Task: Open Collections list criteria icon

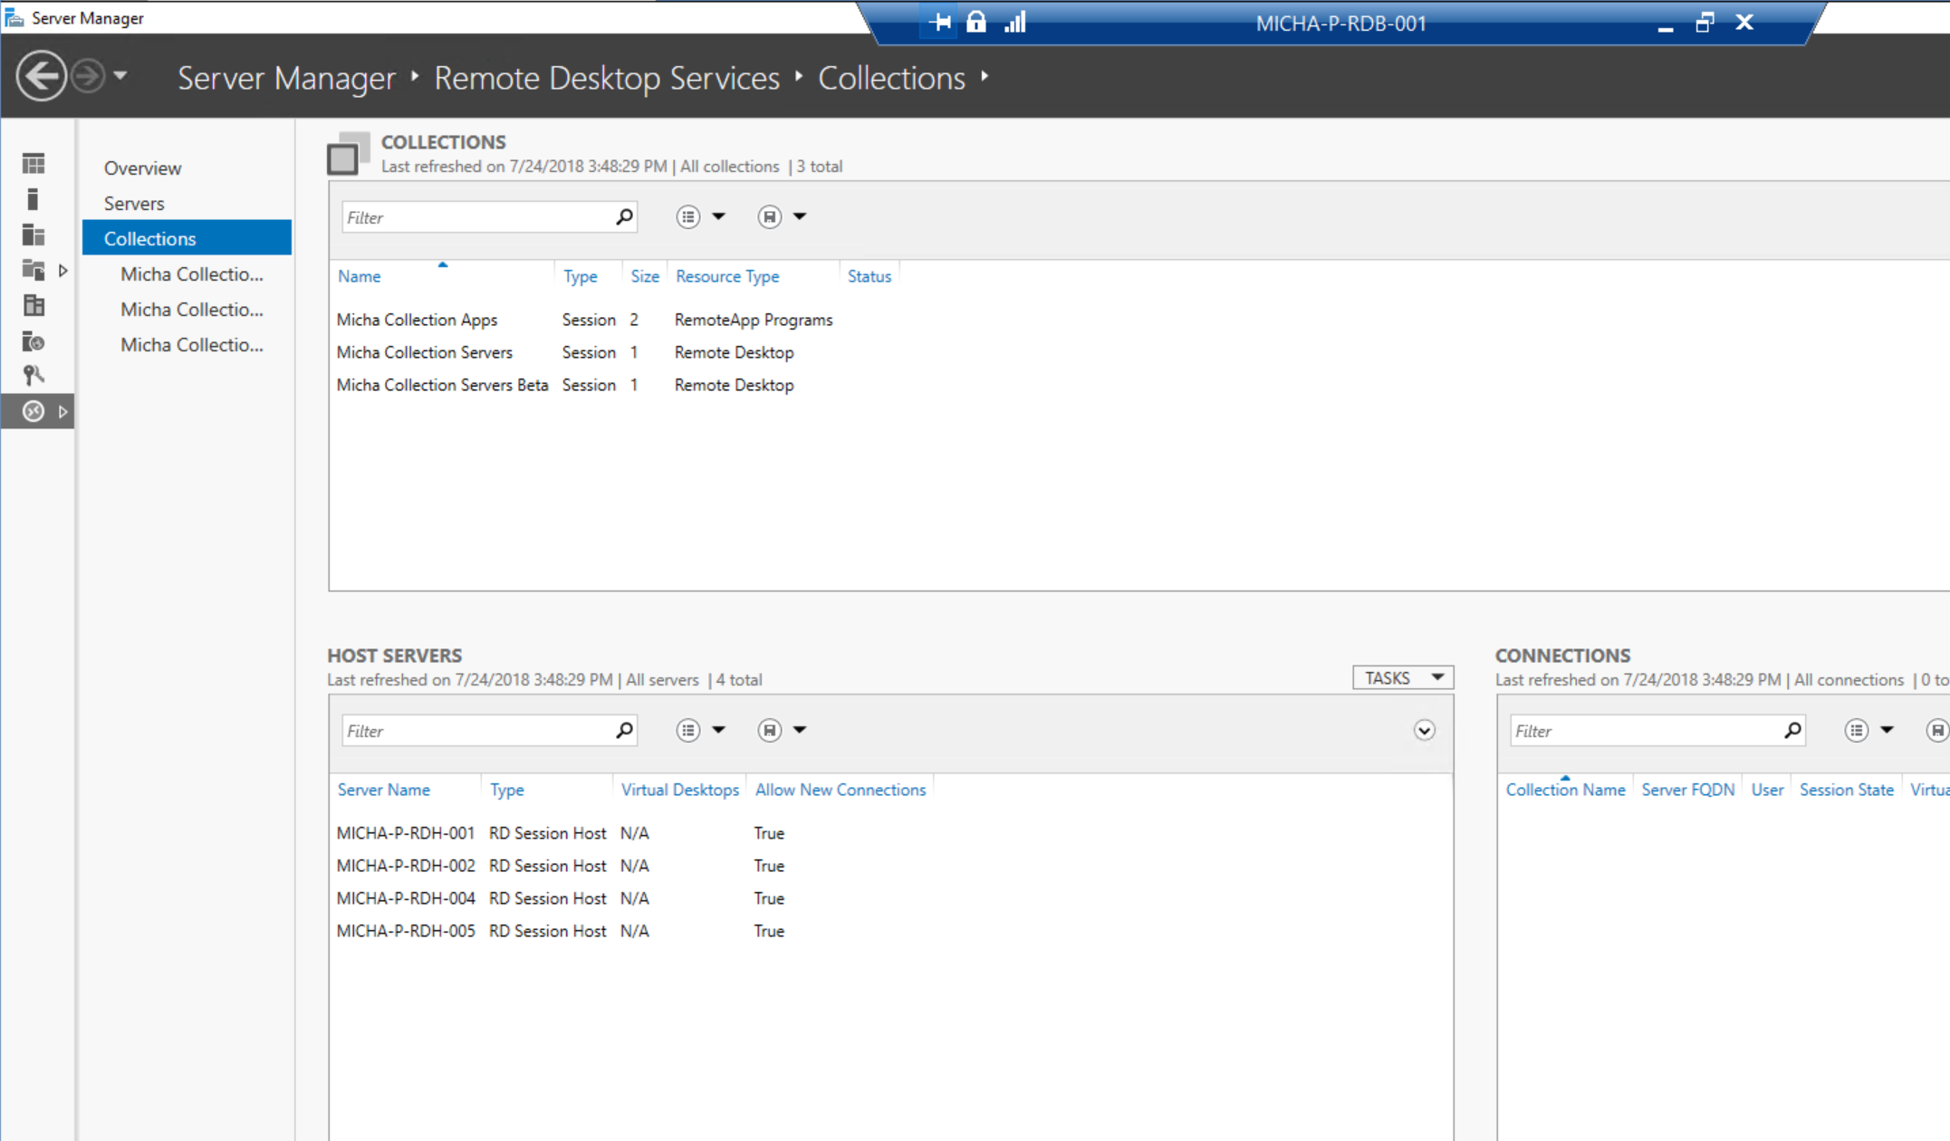Action: 688,216
